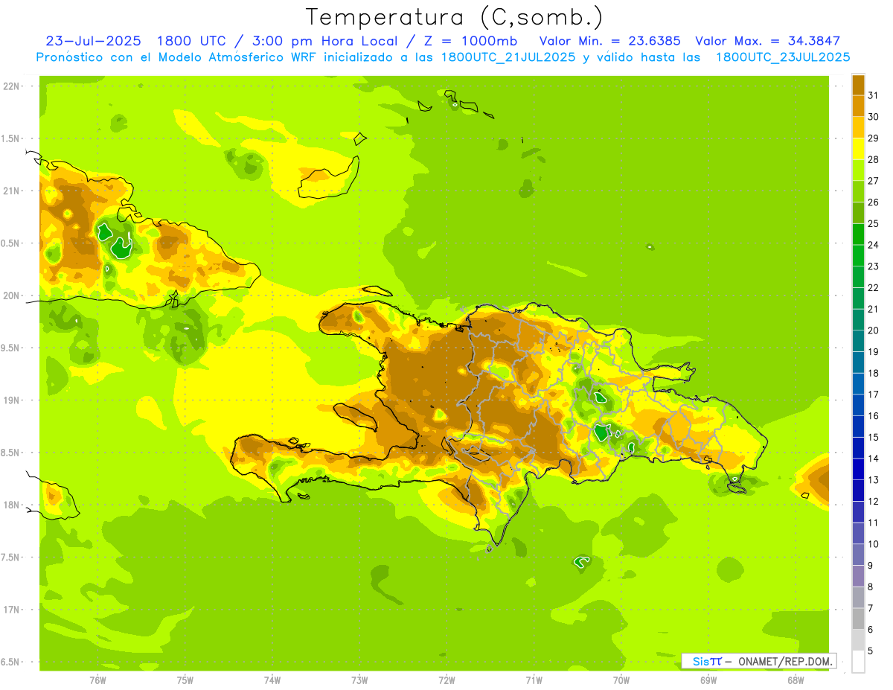Screen dimensions: 893x690
Task: Select initialization stamp '1800UTC_21JUL2025'
Action: (508, 57)
